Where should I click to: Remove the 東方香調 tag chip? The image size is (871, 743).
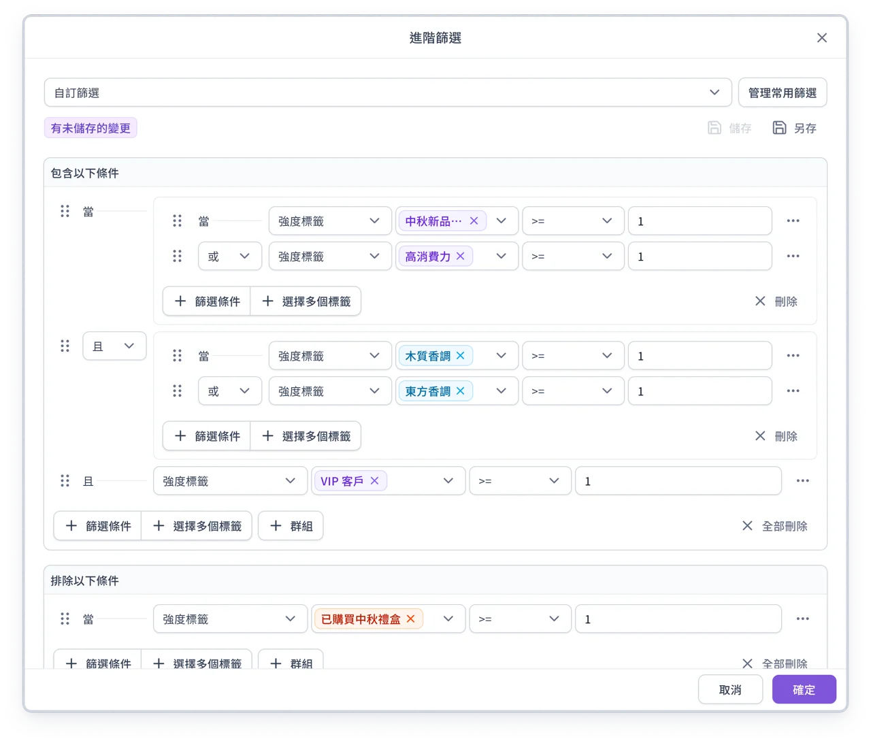pos(461,391)
